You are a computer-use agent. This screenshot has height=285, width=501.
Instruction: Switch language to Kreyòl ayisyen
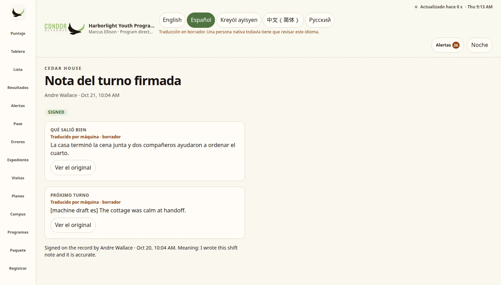pos(239,20)
